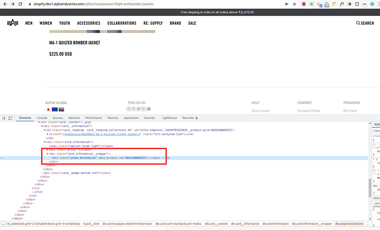Switch to the Application tab

coord(132,118)
